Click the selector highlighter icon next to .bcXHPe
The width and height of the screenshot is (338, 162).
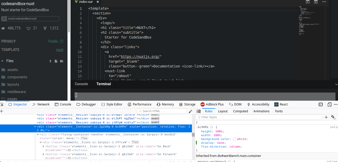(x=212, y=127)
